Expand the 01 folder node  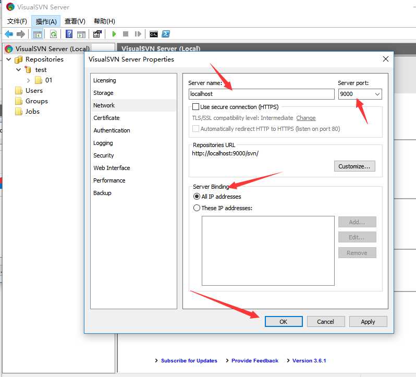28,80
